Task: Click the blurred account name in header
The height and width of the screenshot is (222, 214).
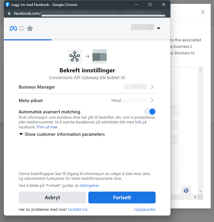Action: point(143,27)
